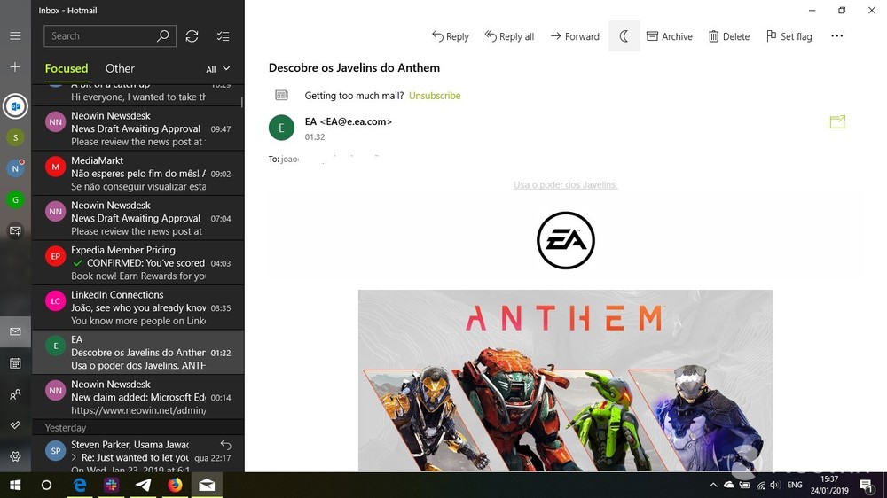Set flag on the email

point(789,36)
